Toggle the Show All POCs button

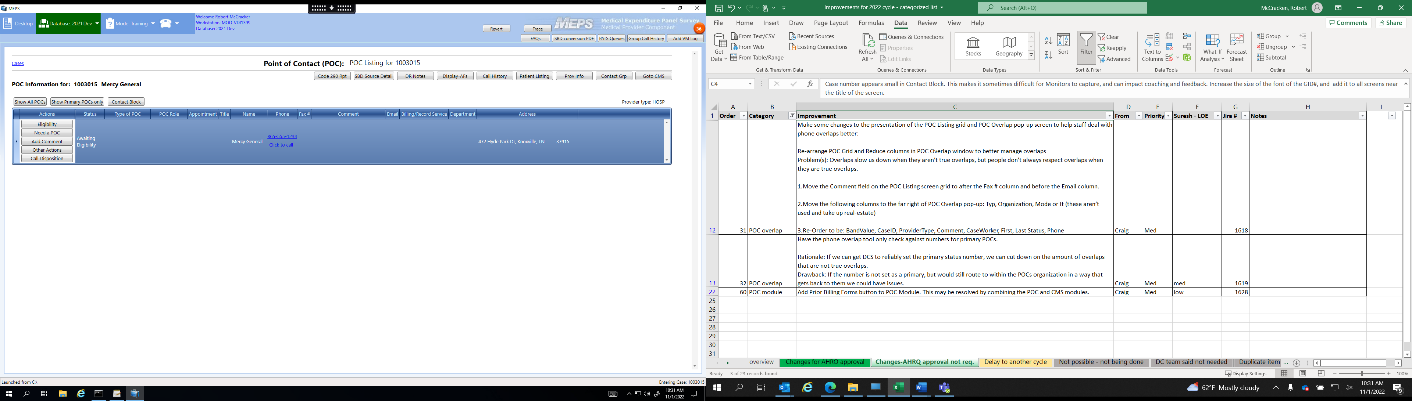click(30, 102)
